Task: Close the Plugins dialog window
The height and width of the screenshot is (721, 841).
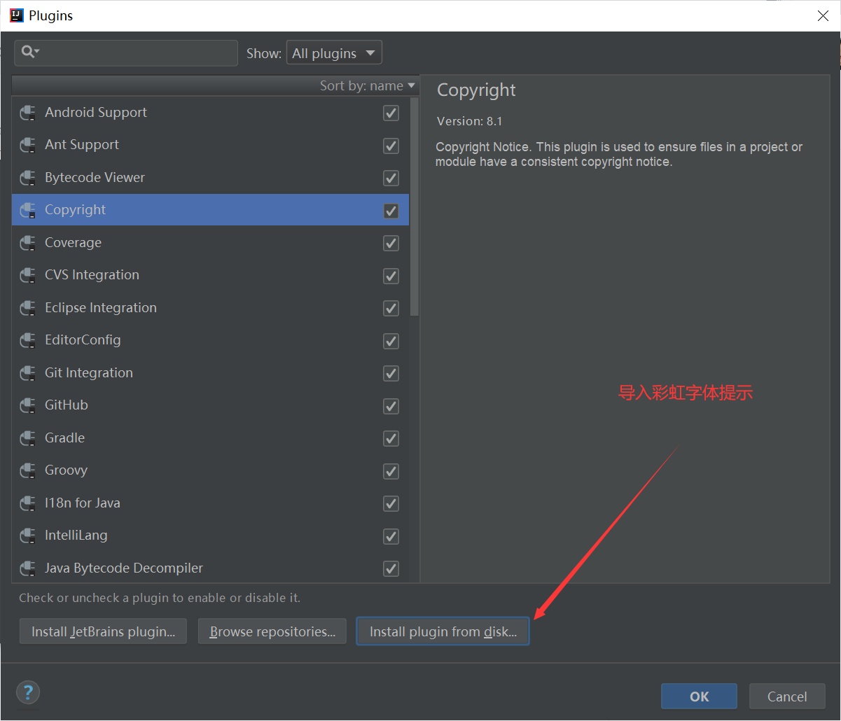Action: (823, 15)
